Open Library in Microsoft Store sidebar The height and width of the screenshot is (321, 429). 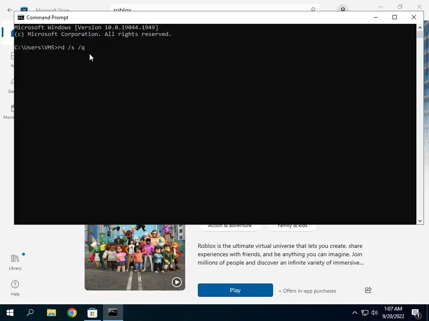click(15, 262)
